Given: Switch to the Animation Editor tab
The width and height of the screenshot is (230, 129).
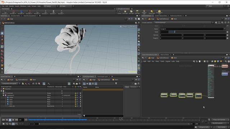Looking at the screenshot, I should 15,16.
